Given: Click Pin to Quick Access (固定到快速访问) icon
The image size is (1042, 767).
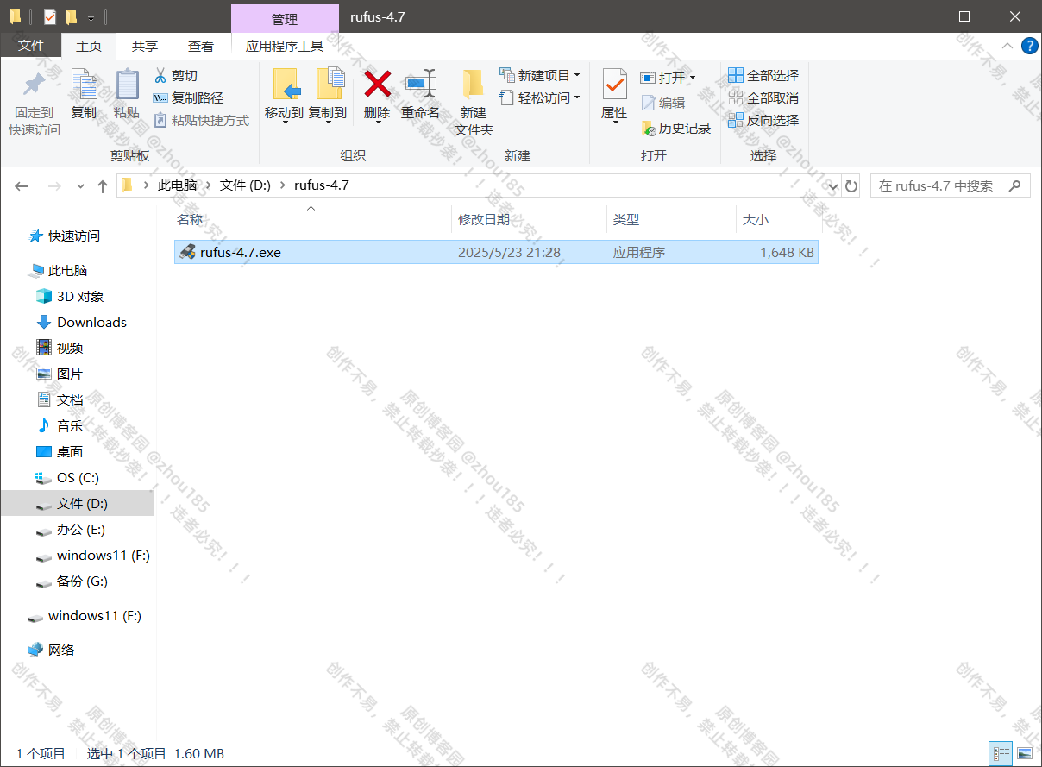Looking at the screenshot, I should (35, 85).
